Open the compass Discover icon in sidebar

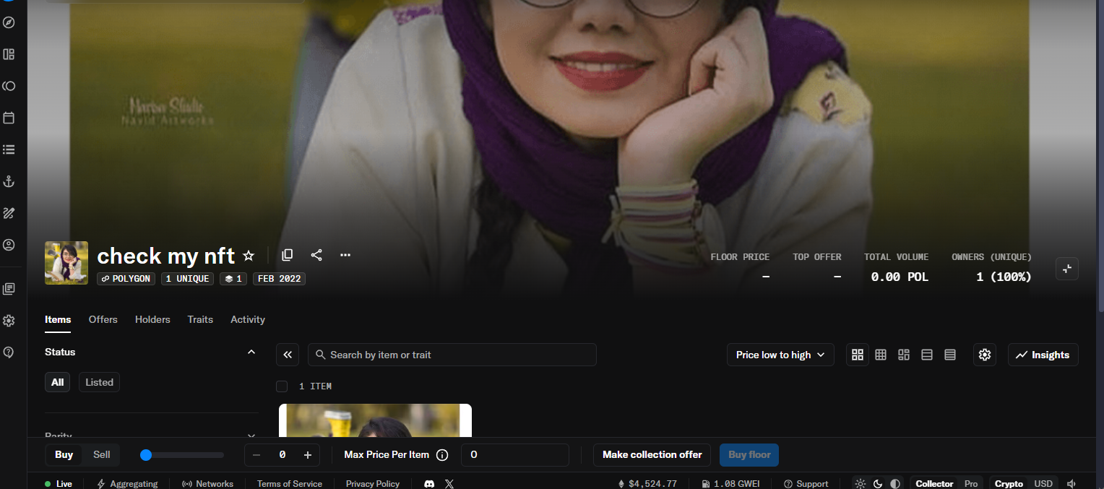click(x=9, y=22)
